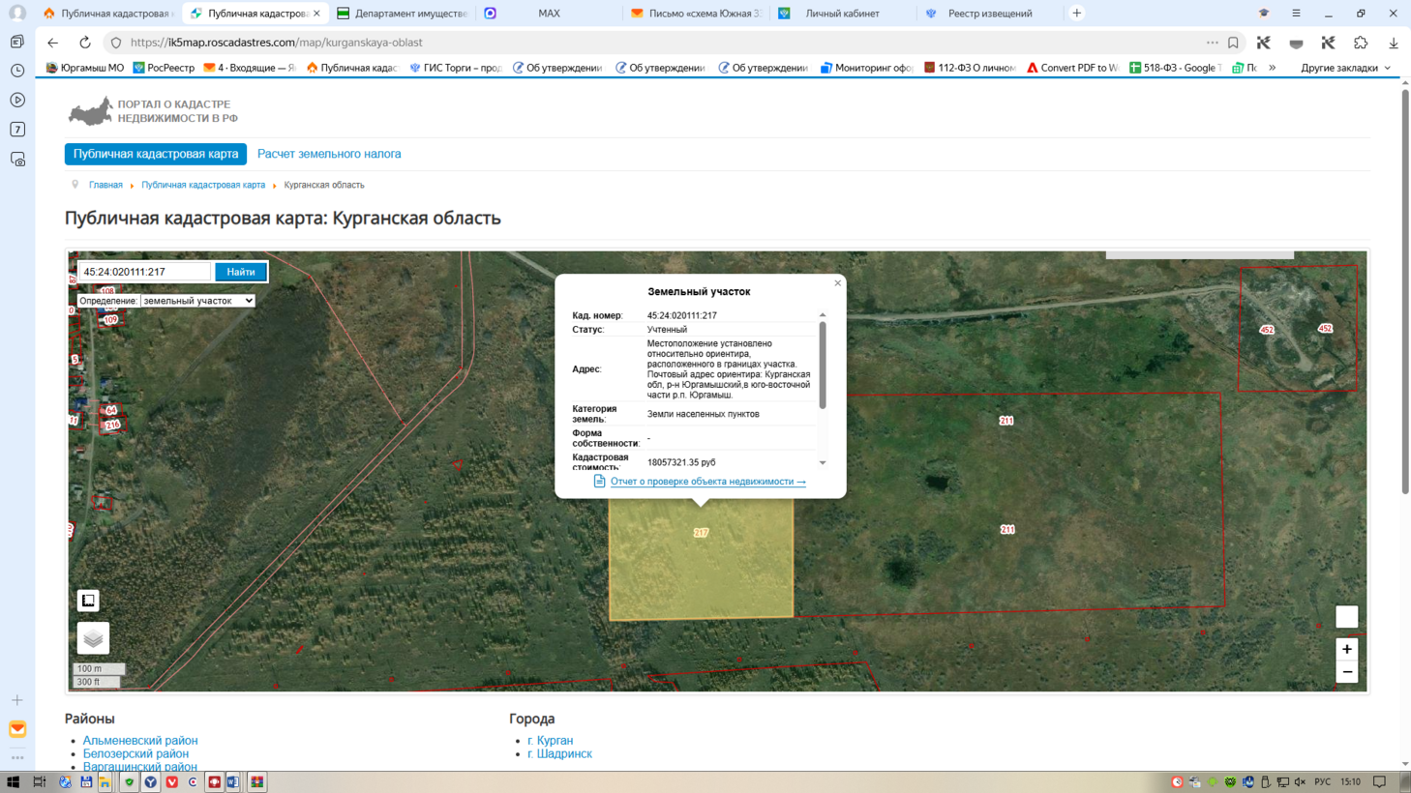Open the Белозерский район link
Image resolution: width=1411 pixels, height=793 pixels.
(x=135, y=754)
